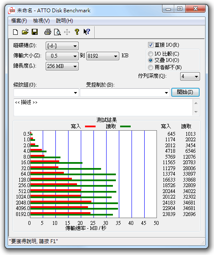
Task: Close the ATTO Disk Benchmark window
Action: tap(195, 9)
